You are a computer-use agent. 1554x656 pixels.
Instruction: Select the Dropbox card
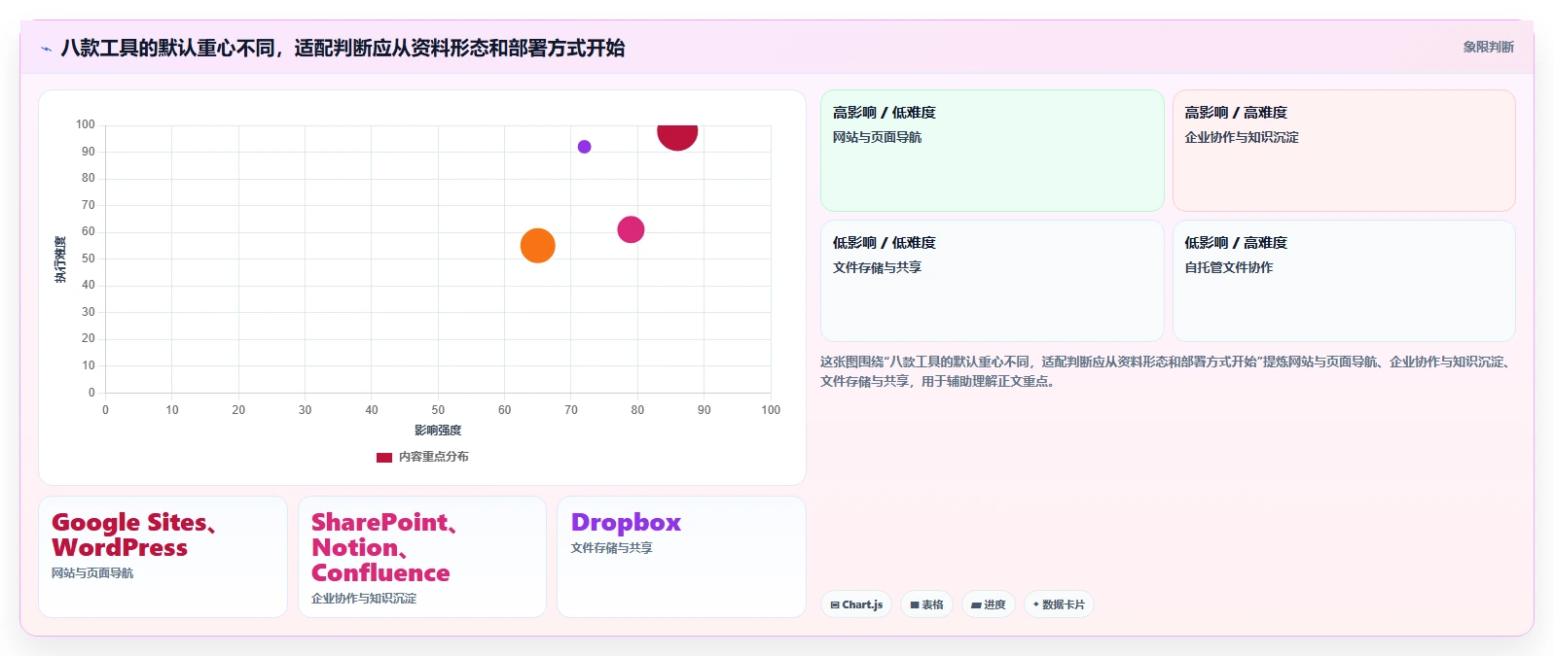[681, 557]
